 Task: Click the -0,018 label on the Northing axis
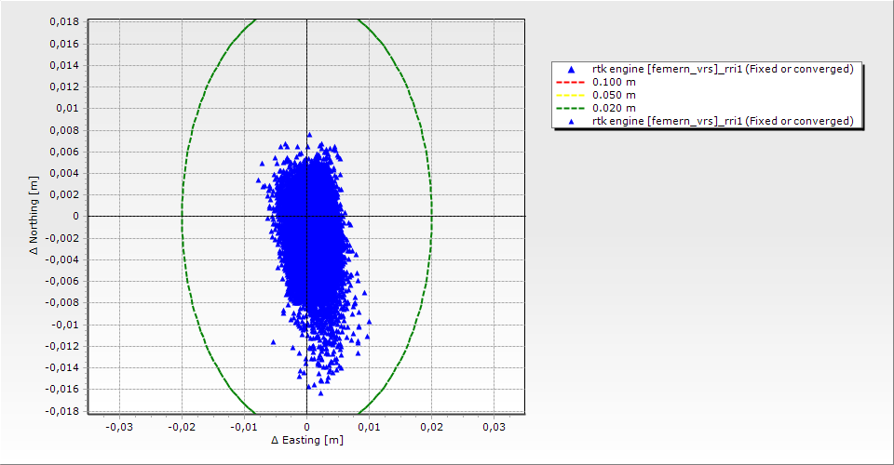click(x=62, y=410)
